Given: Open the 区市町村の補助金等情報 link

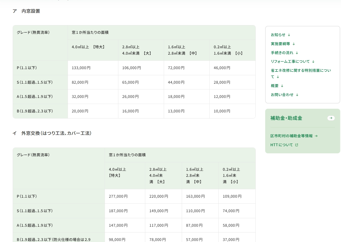Looking at the screenshot, I should 292,136.
